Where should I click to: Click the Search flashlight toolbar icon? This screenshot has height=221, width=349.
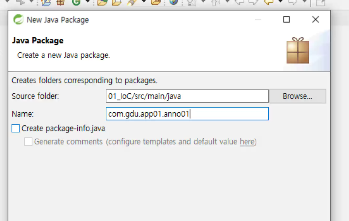(x=132, y=2)
